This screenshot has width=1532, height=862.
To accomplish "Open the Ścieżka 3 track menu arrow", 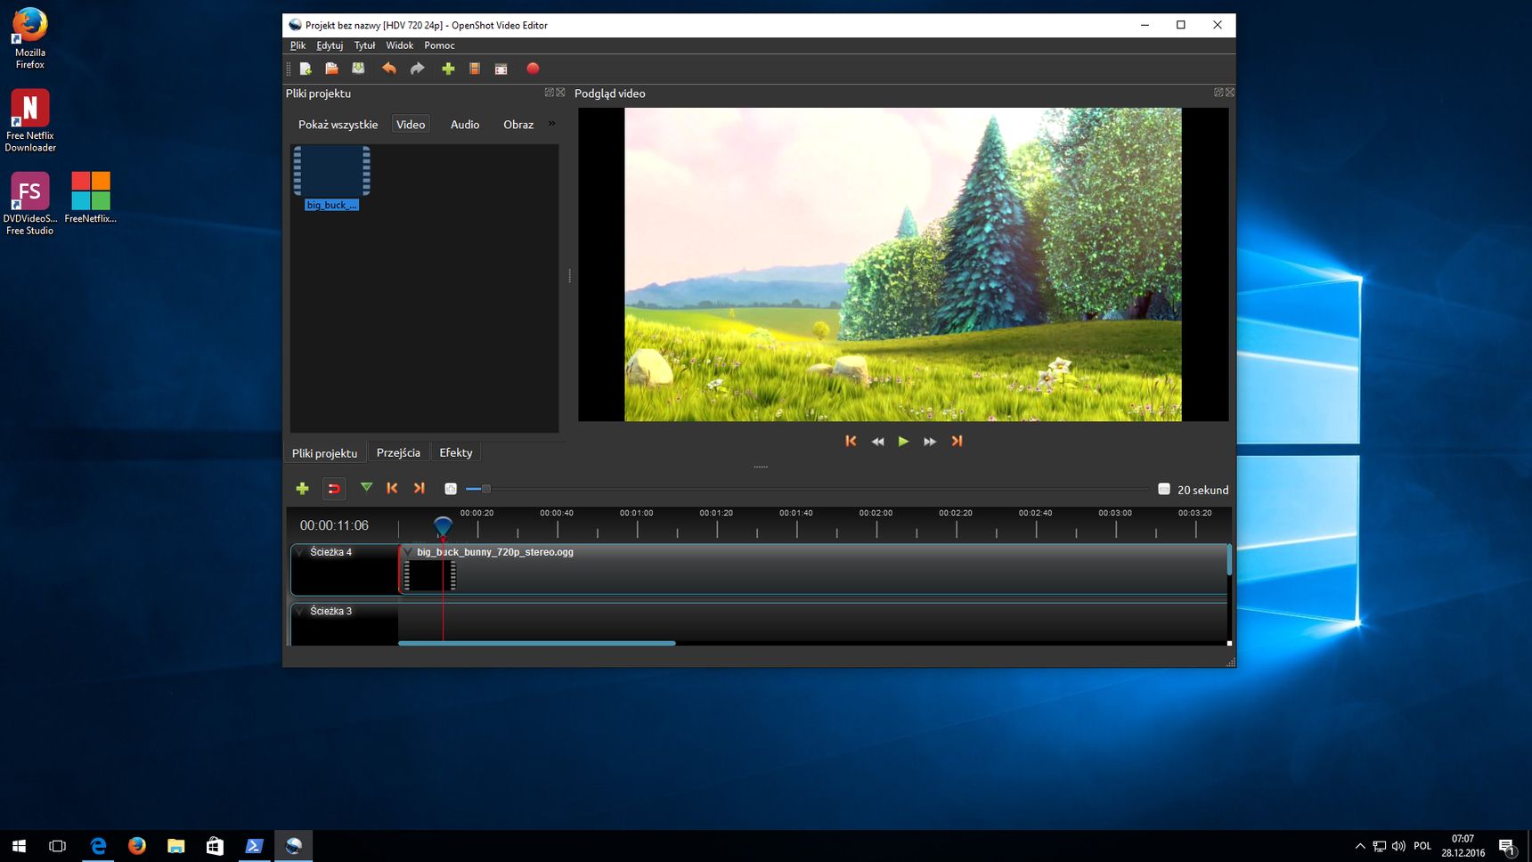I will (300, 611).
